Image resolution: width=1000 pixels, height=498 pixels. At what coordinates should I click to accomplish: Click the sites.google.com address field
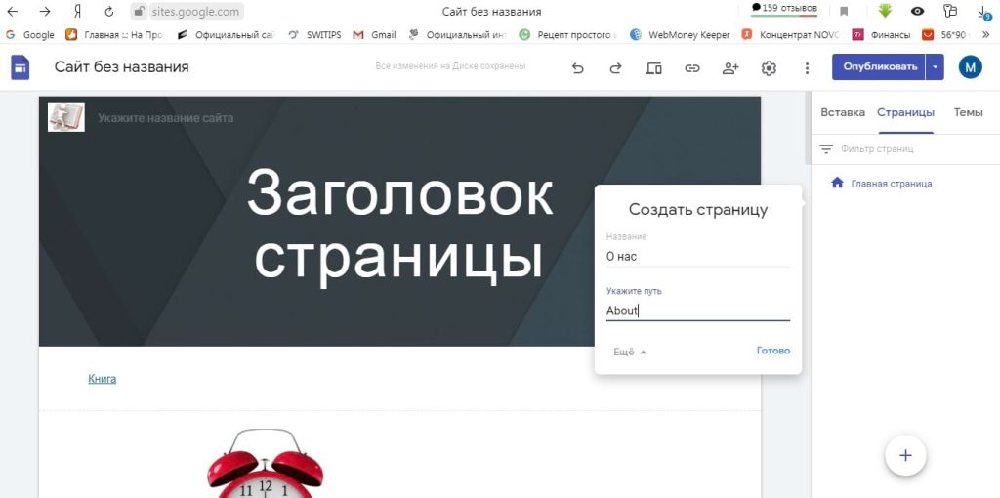(195, 12)
